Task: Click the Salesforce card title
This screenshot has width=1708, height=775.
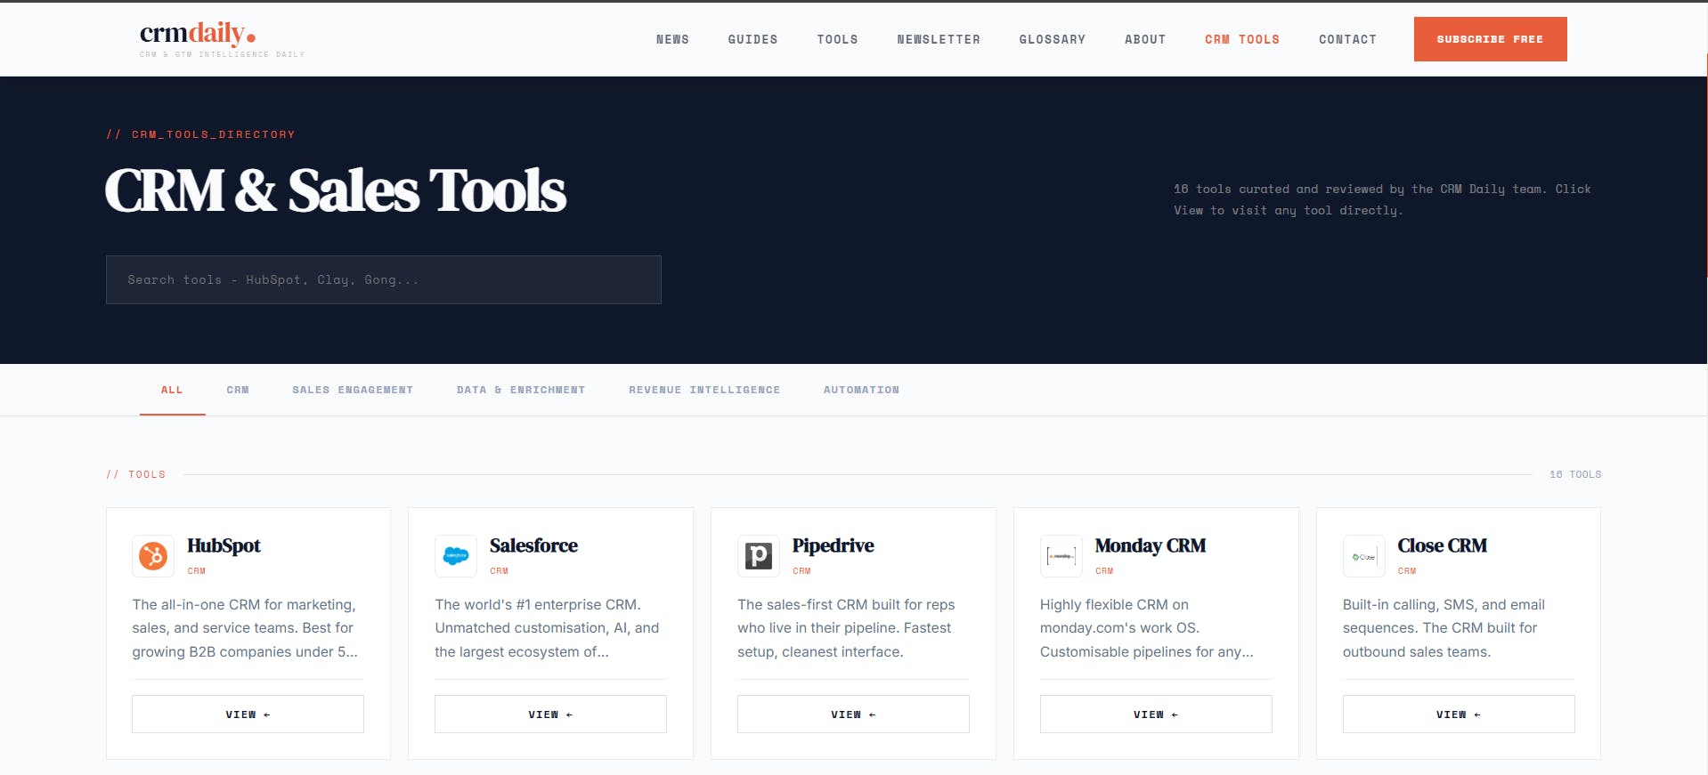Action: point(533,545)
